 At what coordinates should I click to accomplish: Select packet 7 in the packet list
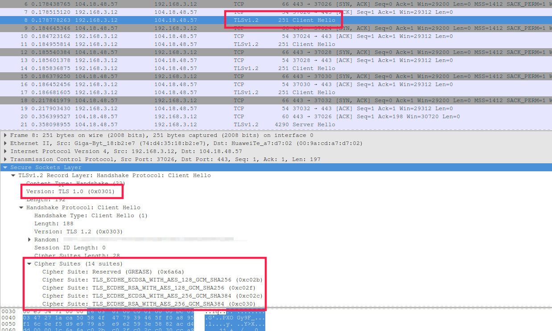[x=276, y=12]
